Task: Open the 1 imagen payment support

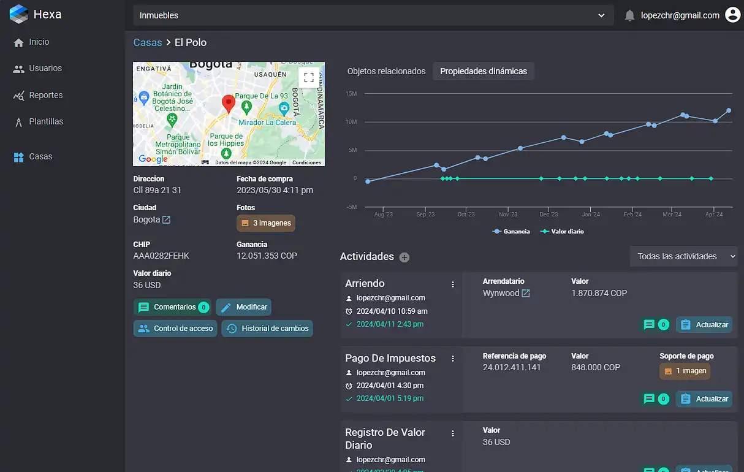Action: pos(685,371)
